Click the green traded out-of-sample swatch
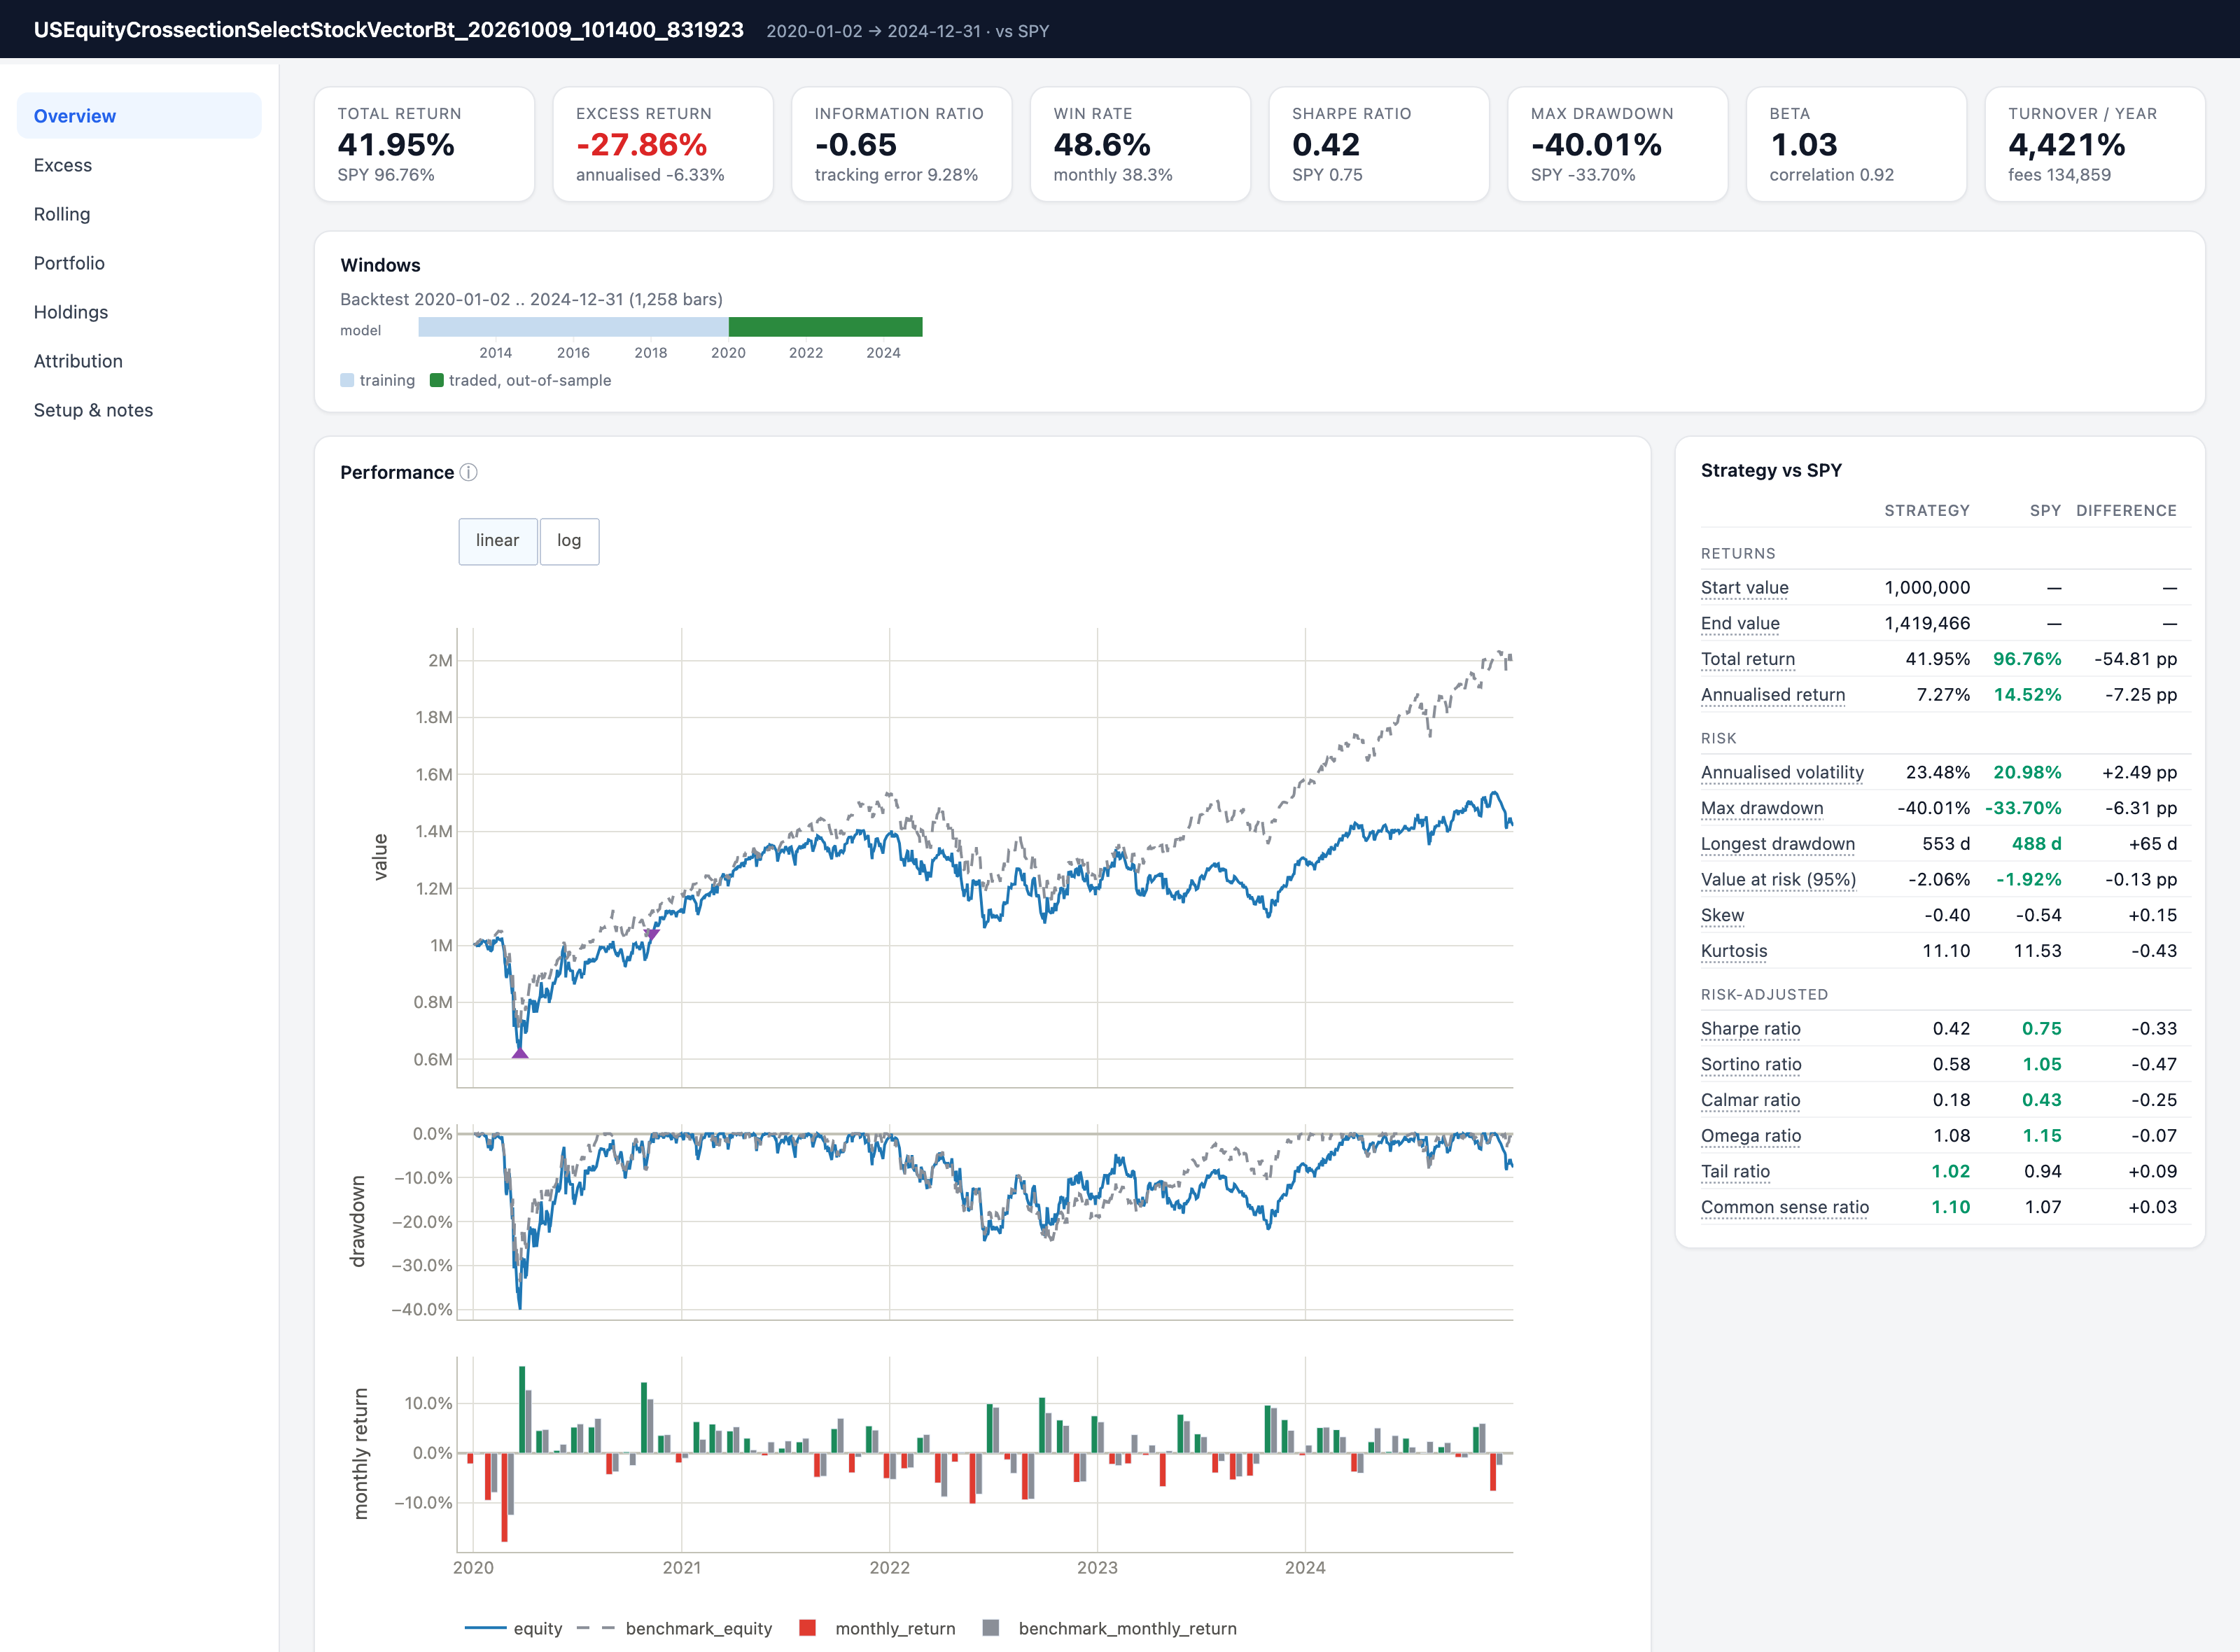 click(437, 380)
